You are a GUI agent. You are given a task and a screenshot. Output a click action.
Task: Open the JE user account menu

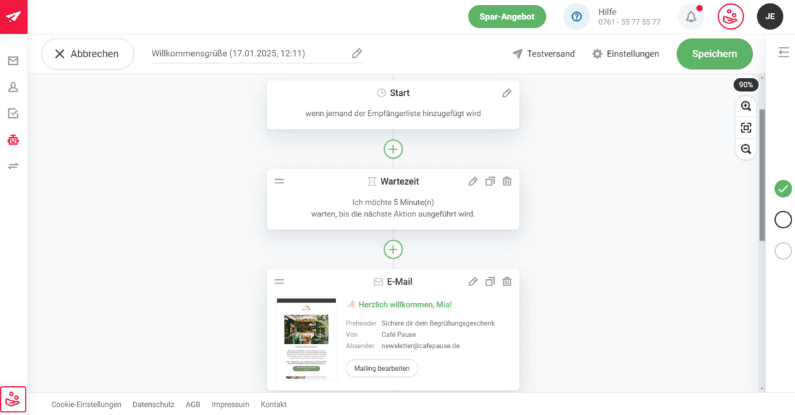769,17
